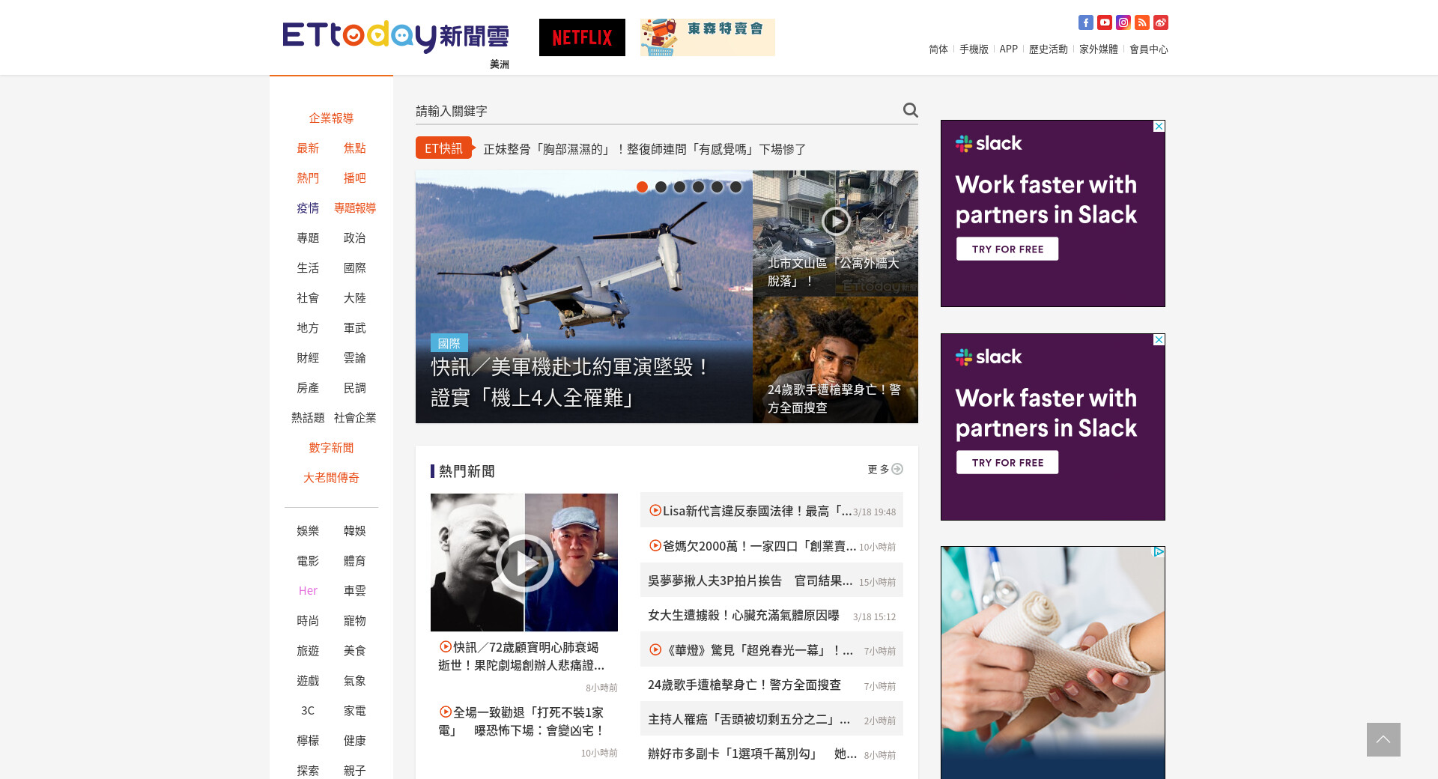Open the 健康 category
The width and height of the screenshot is (1438, 779).
click(355, 741)
